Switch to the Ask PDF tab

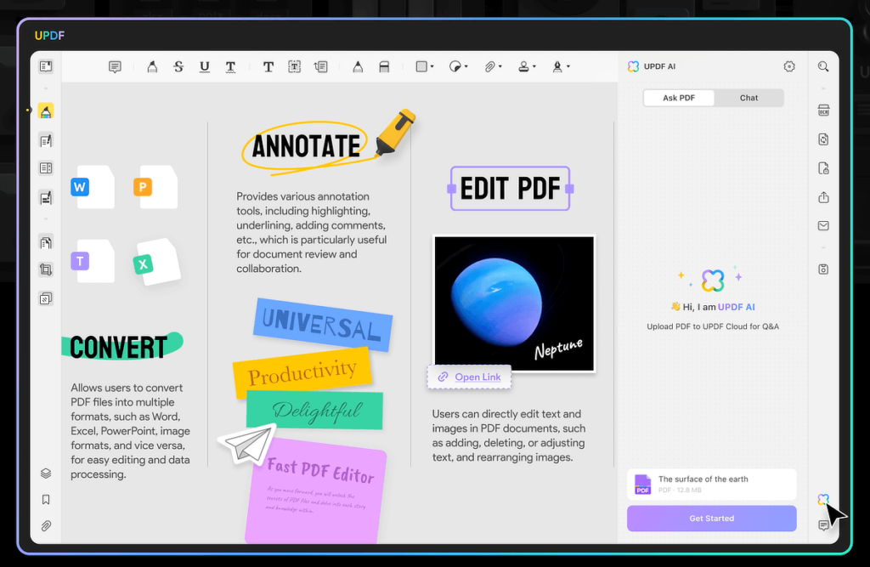coord(679,98)
